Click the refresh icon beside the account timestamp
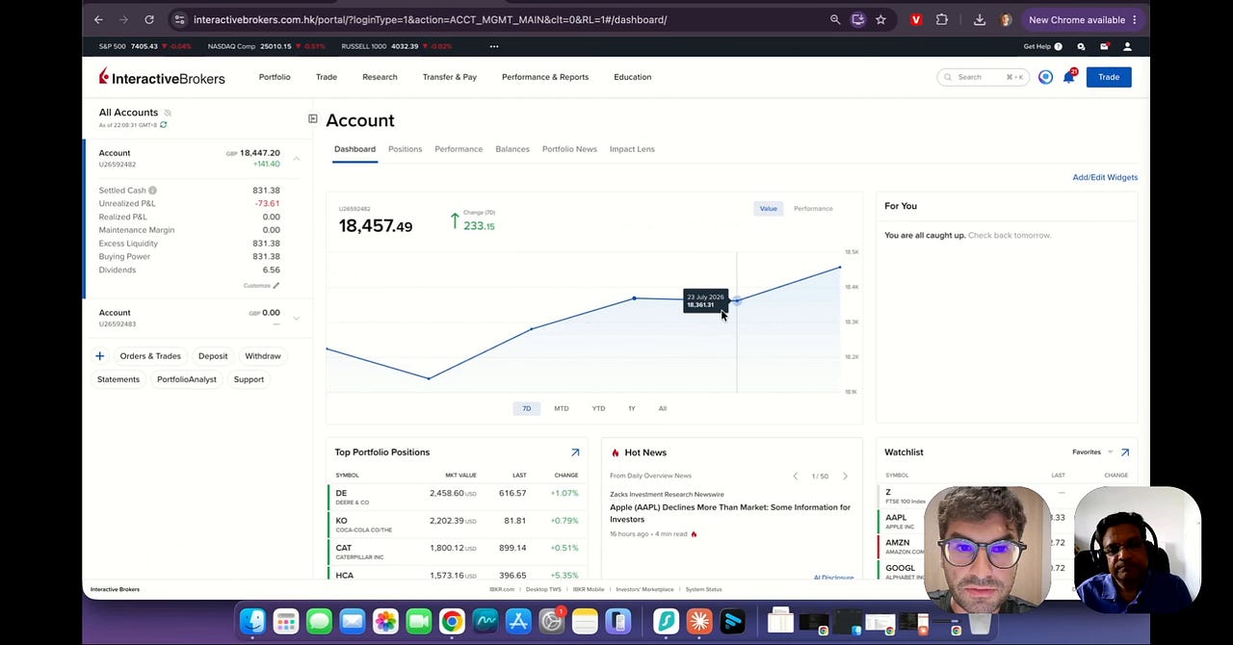The width and height of the screenshot is (1233, 645). (164, 125)
